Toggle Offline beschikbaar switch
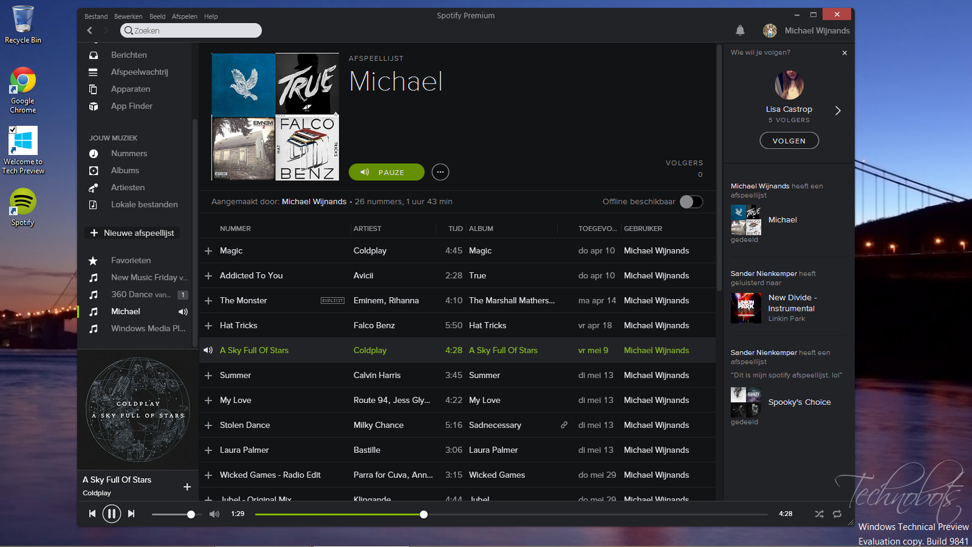This screenshot has height=547, width=972. (691, 202)
